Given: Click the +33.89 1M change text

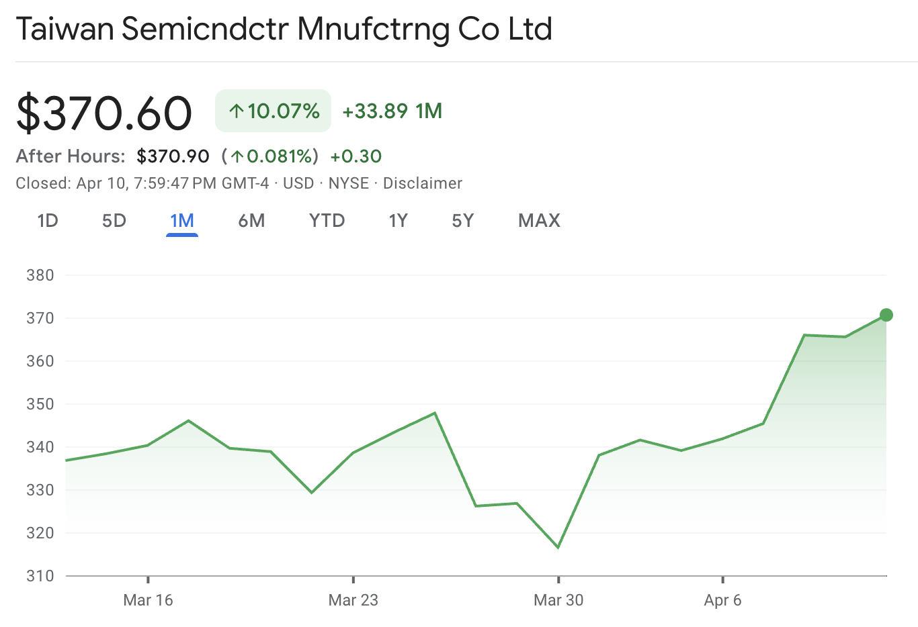Looking at the screenshot, I should (392, 111).
